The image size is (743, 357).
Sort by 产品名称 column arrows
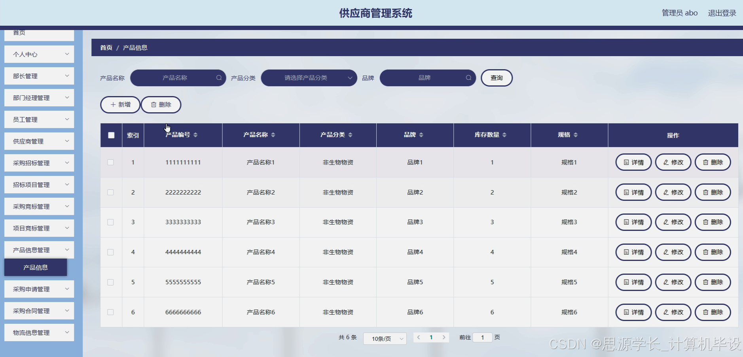pos(273,135)
